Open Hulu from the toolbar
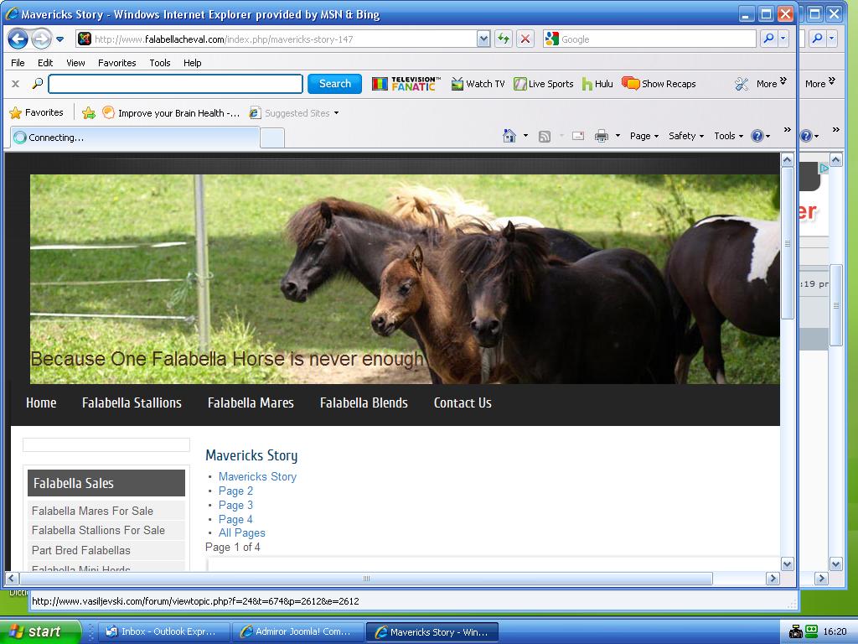Viewport: 858px width, 644px height. (x=597, y=84)
